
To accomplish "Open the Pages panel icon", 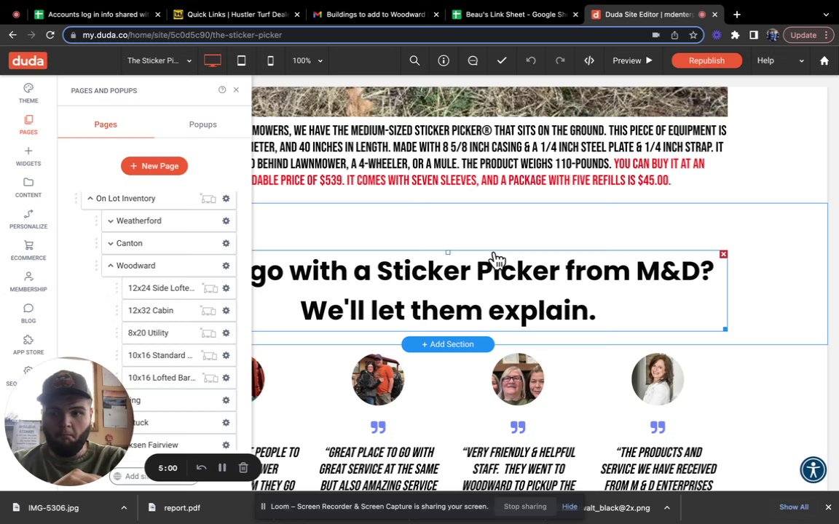I will (x=28, y=124).
